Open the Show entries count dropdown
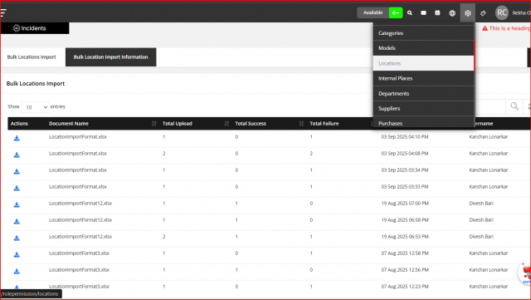531x300 pixels. [x=35, y=107]
